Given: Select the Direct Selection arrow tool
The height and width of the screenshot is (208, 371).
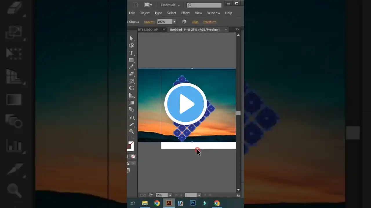Looking at the screenshot, I should (131, 38).
